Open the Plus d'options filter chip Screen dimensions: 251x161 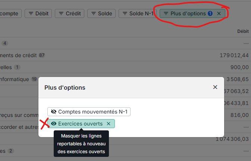point(188,13)
